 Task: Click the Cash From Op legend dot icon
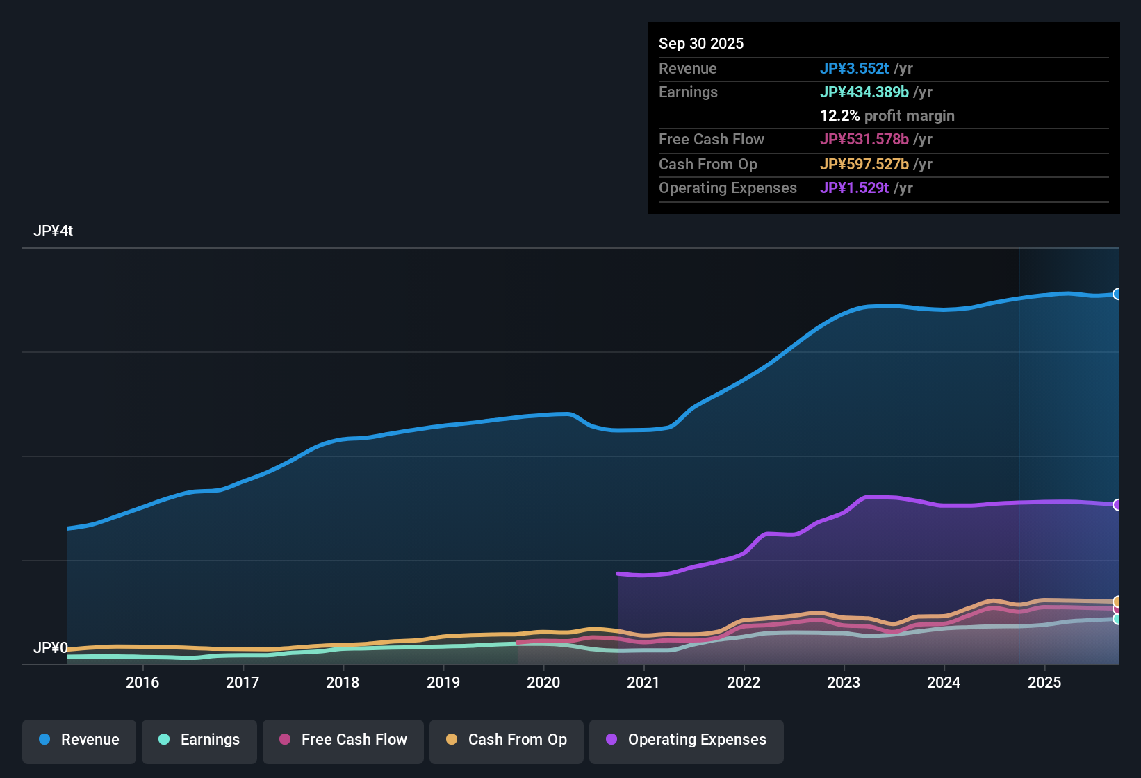451,740
